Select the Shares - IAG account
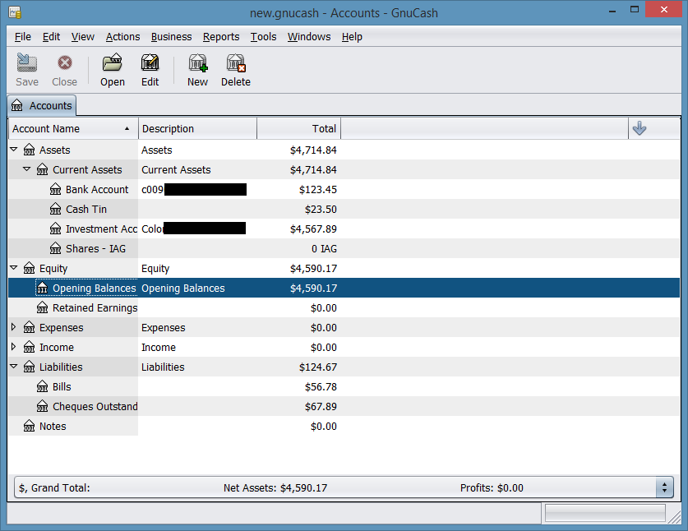The height and width of the screenshot is (531, 688). [344, 249]
